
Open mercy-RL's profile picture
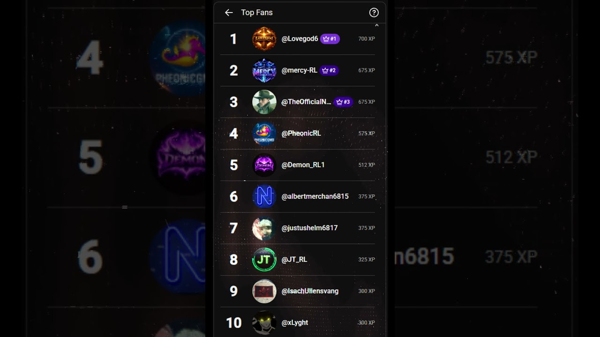tap(264, 70)
